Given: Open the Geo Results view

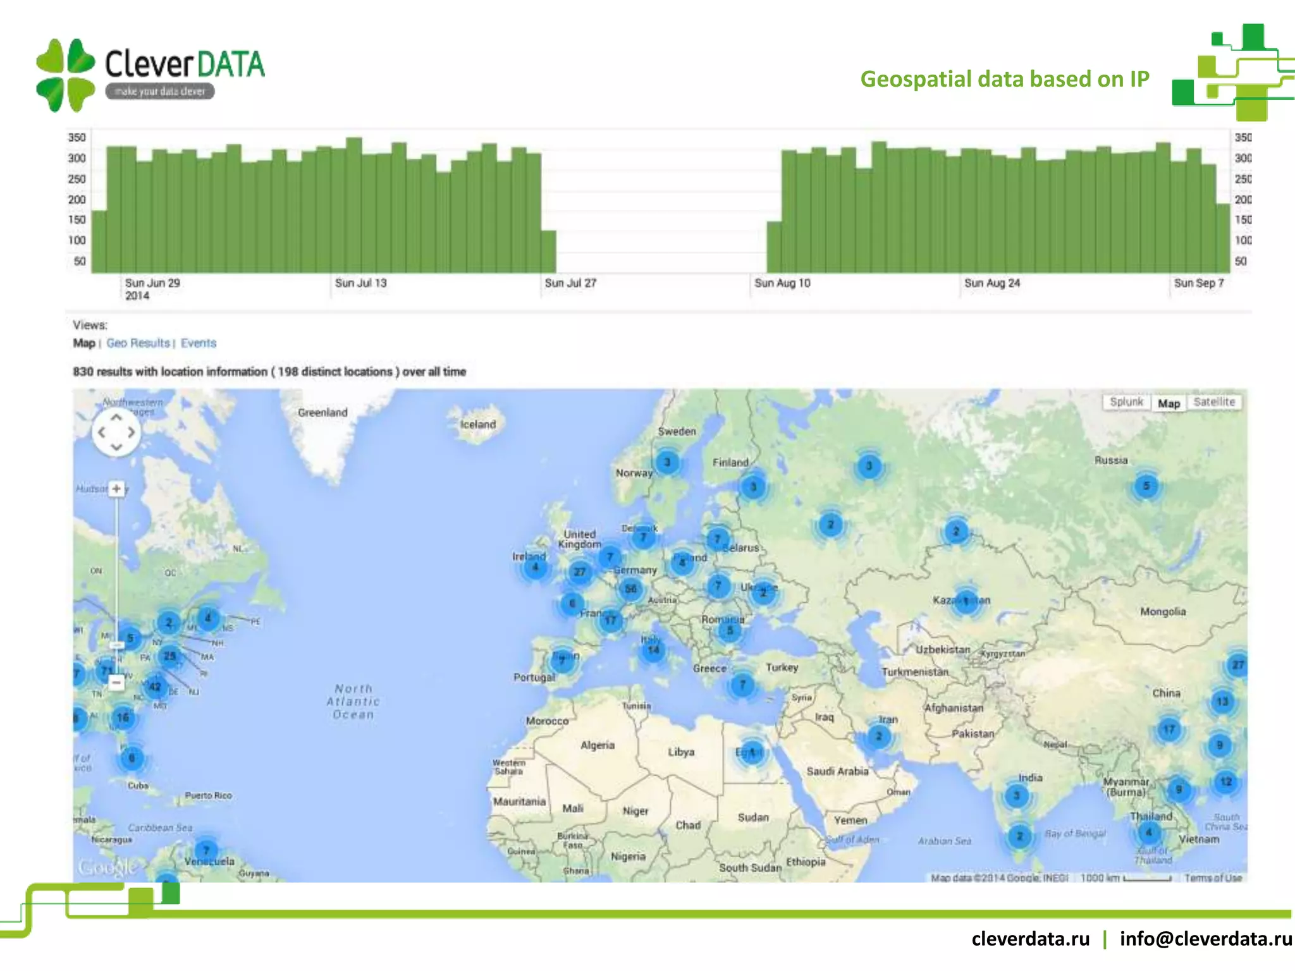Looking at the screenshot, I should click(138, 343).
